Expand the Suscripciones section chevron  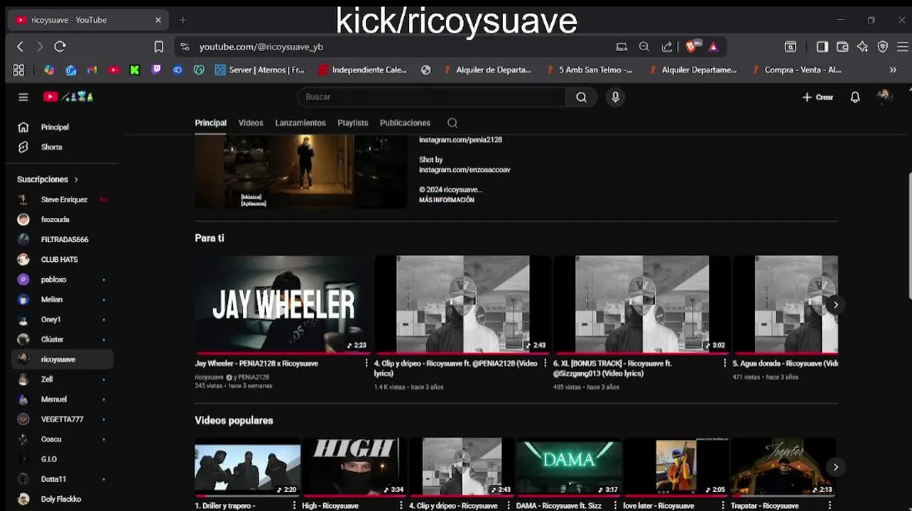coord(76,180)
